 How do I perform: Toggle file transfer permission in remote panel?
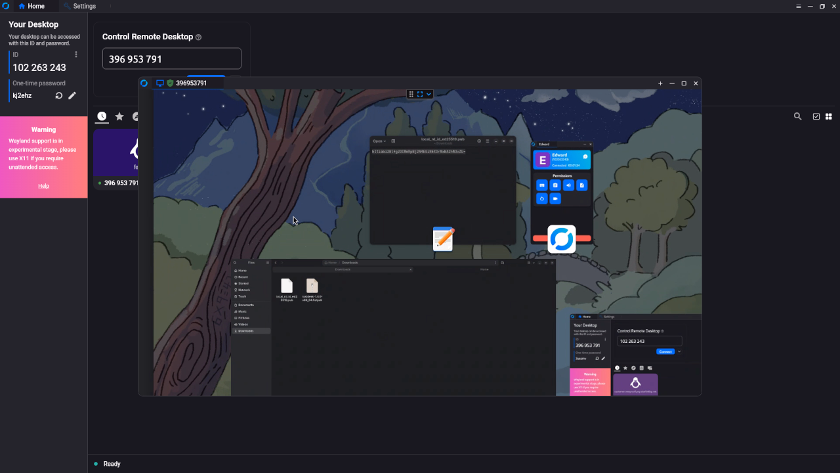581,185
